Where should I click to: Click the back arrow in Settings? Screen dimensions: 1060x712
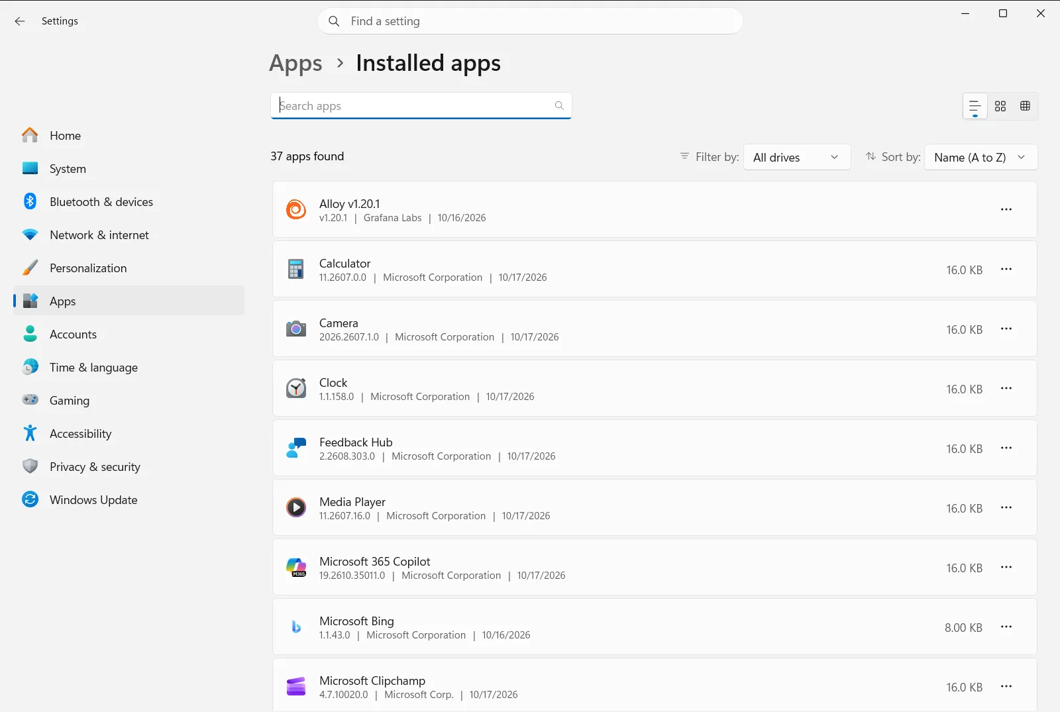point(20,21)
